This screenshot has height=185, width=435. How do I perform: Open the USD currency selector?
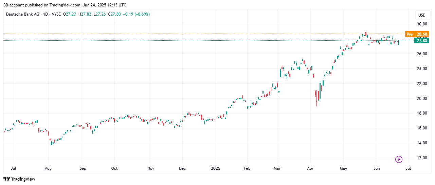click(422, 15)
